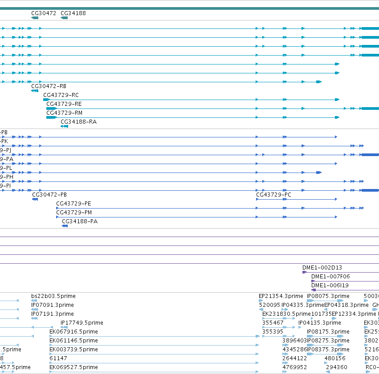Select the CG30472 gene label

tap(44, 13)
